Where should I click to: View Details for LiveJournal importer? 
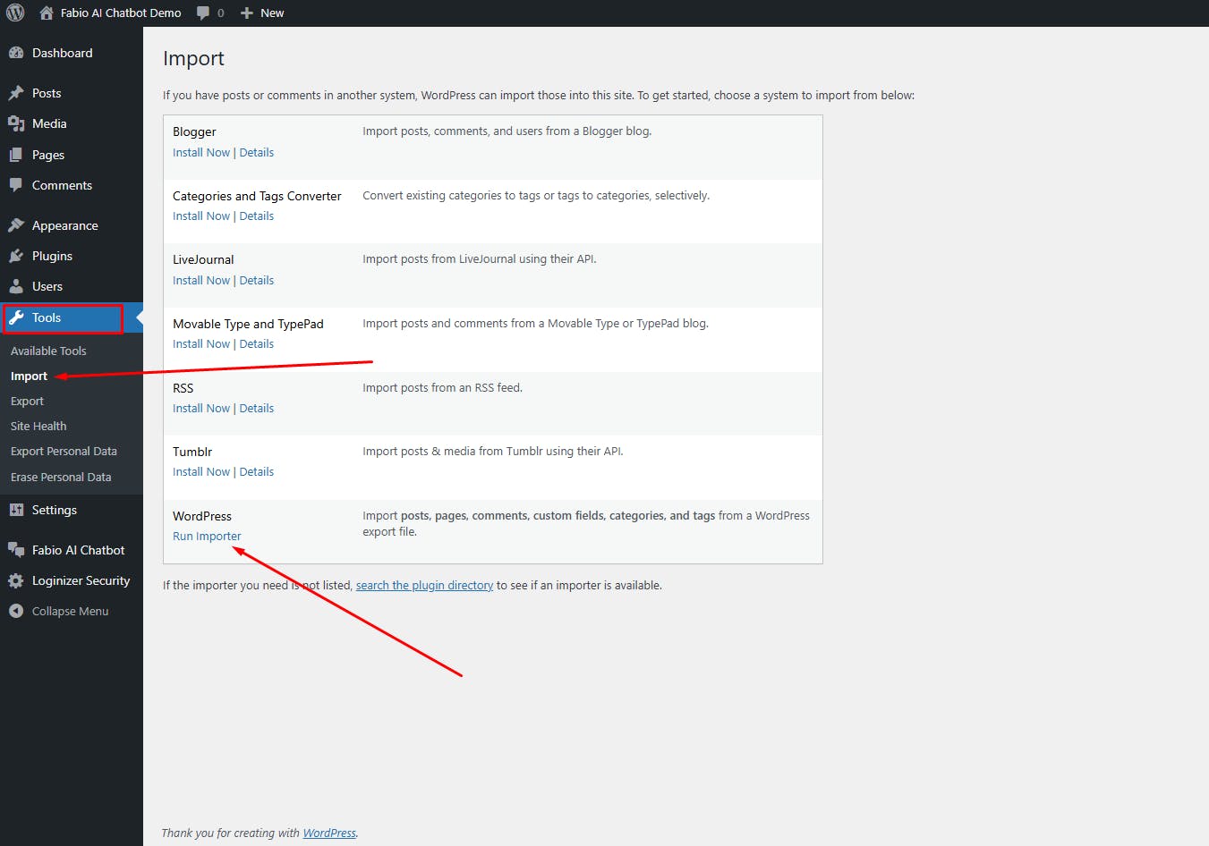257,280
